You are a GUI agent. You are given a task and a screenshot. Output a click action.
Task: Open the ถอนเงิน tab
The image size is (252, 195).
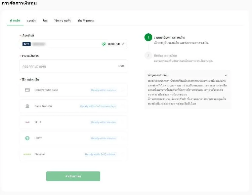coord(31,21)
